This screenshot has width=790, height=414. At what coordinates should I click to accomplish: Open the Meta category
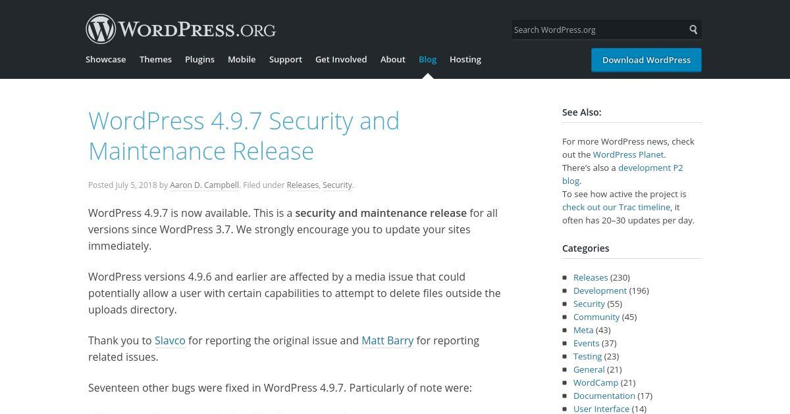tap(583, 330)
